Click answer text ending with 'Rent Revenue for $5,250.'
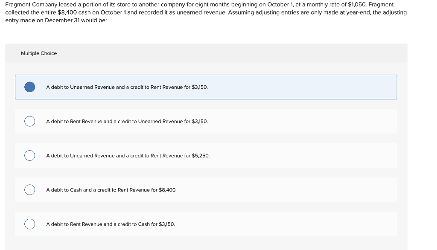Image resolution: width=437 pixels, height=250 pixels. click(x=128, y=156)
